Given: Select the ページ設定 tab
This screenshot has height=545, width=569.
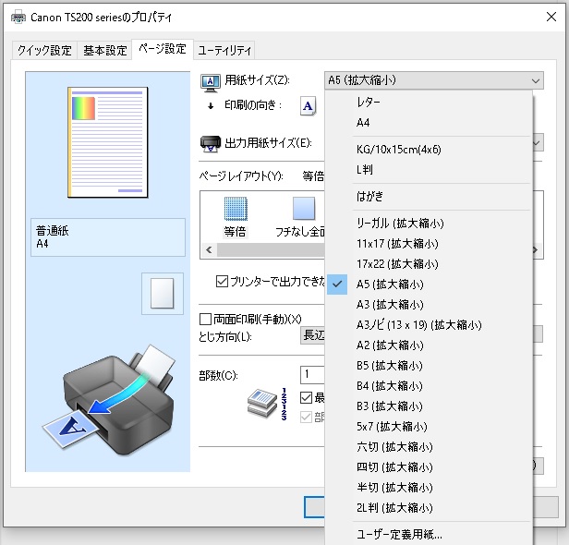Looking at the screenshot, I should point(163,49).
